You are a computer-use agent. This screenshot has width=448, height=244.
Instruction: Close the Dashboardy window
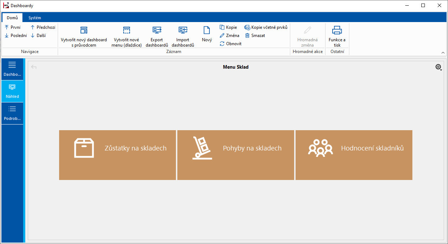coord(439,5)
